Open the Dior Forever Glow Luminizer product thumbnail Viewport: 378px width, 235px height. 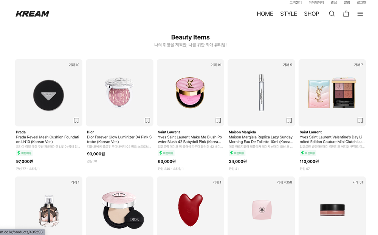pyautogui.click(x=119, y=92)
